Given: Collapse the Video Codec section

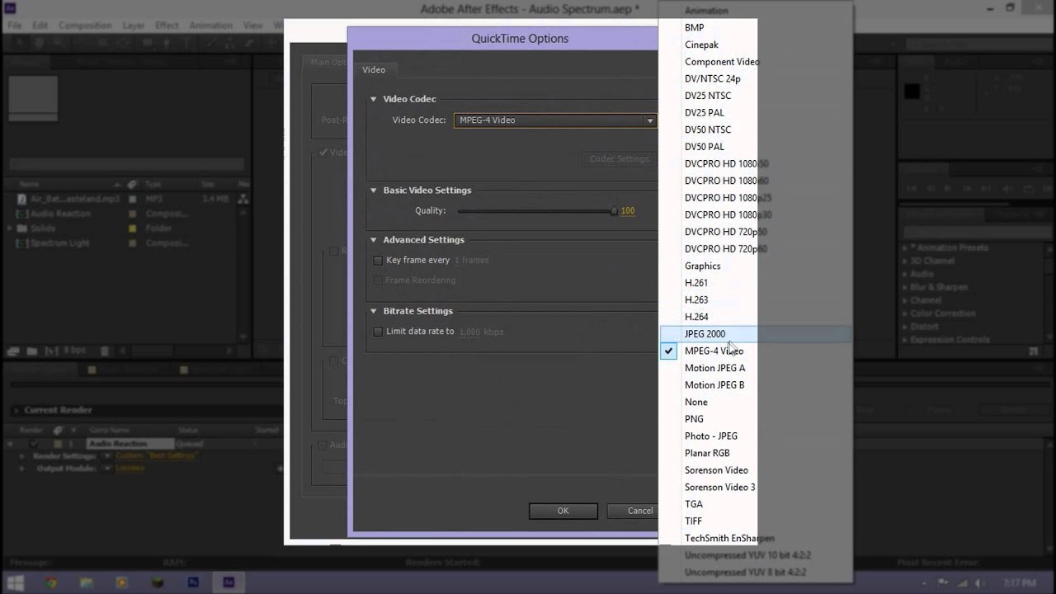Looking at the screenshot, I should [374, 99].
